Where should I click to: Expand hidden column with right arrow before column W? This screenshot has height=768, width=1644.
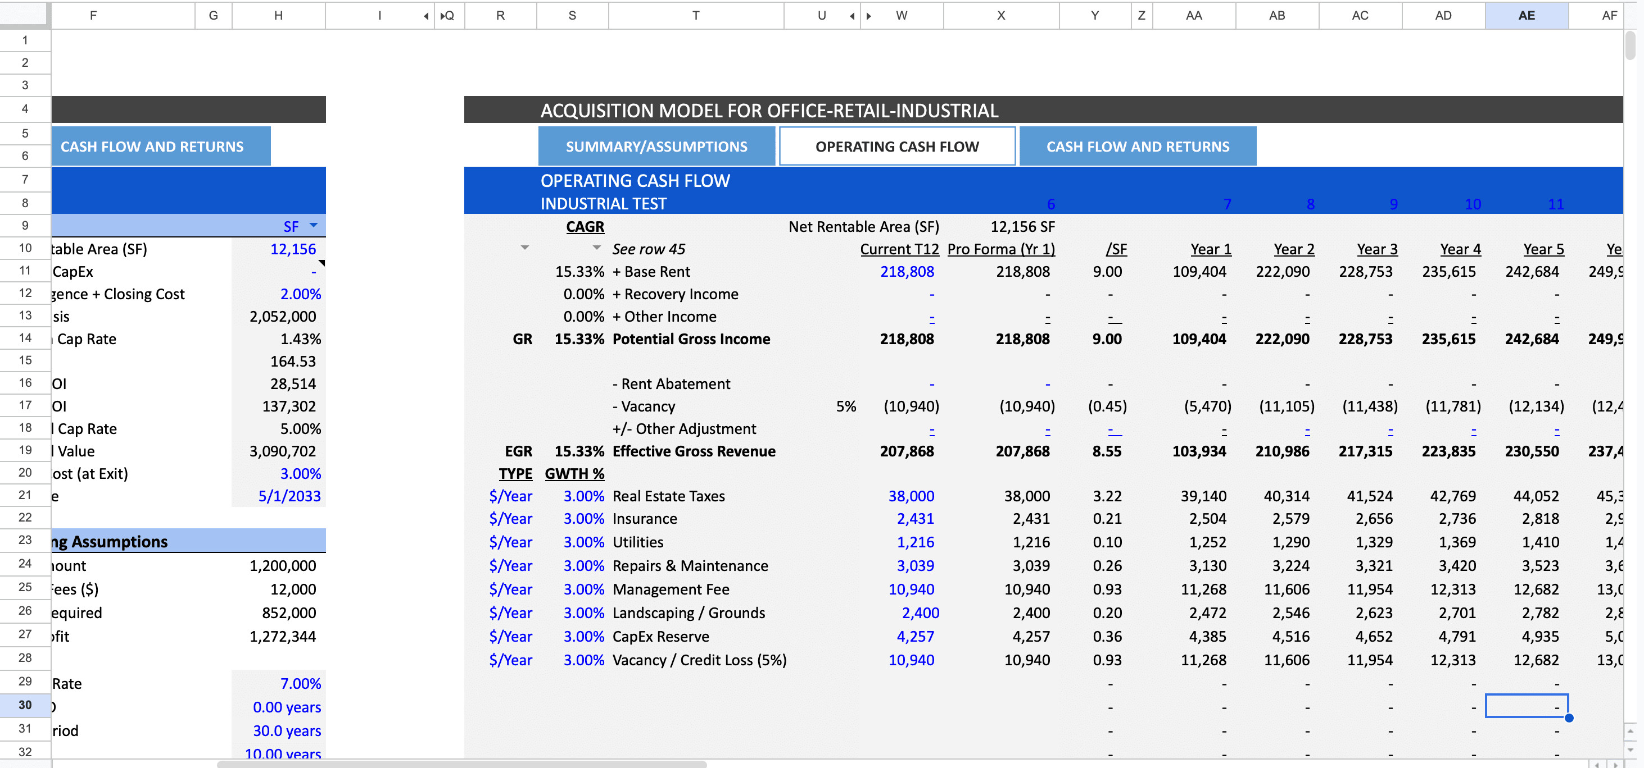(868, 16)
